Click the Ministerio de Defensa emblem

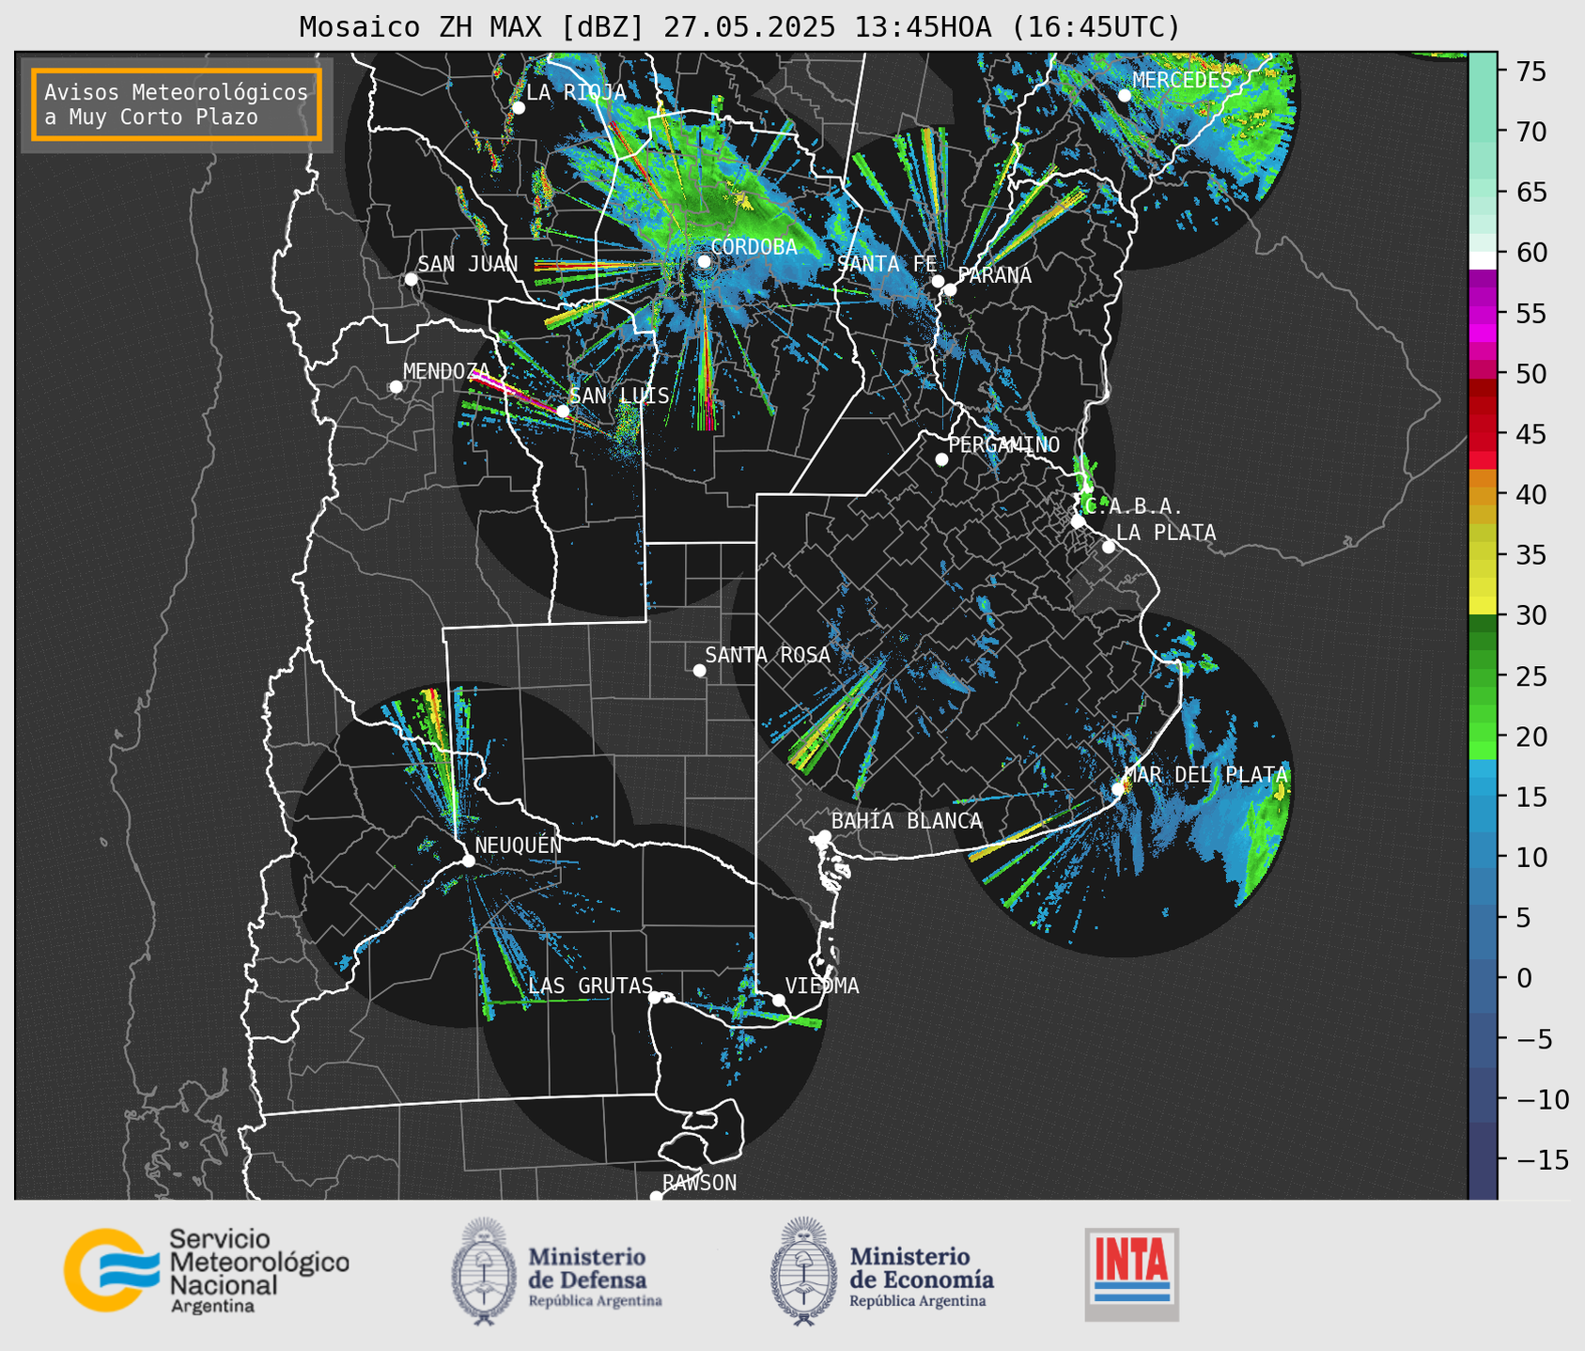tap(484, 1271)
